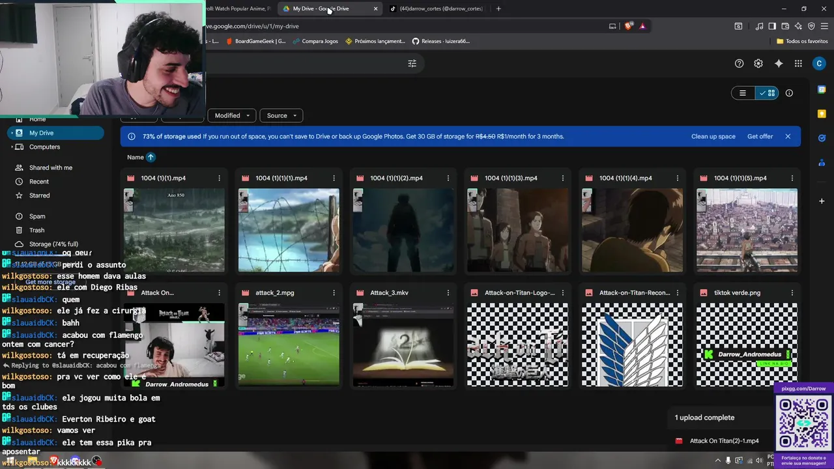Show the browser sidebar panel
The height and width of the screenshot is (469, 834).
pos(772,26)
